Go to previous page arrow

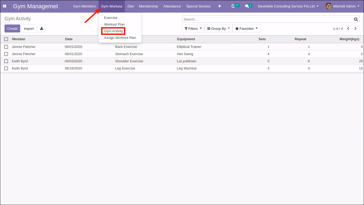tap(348, 28)
